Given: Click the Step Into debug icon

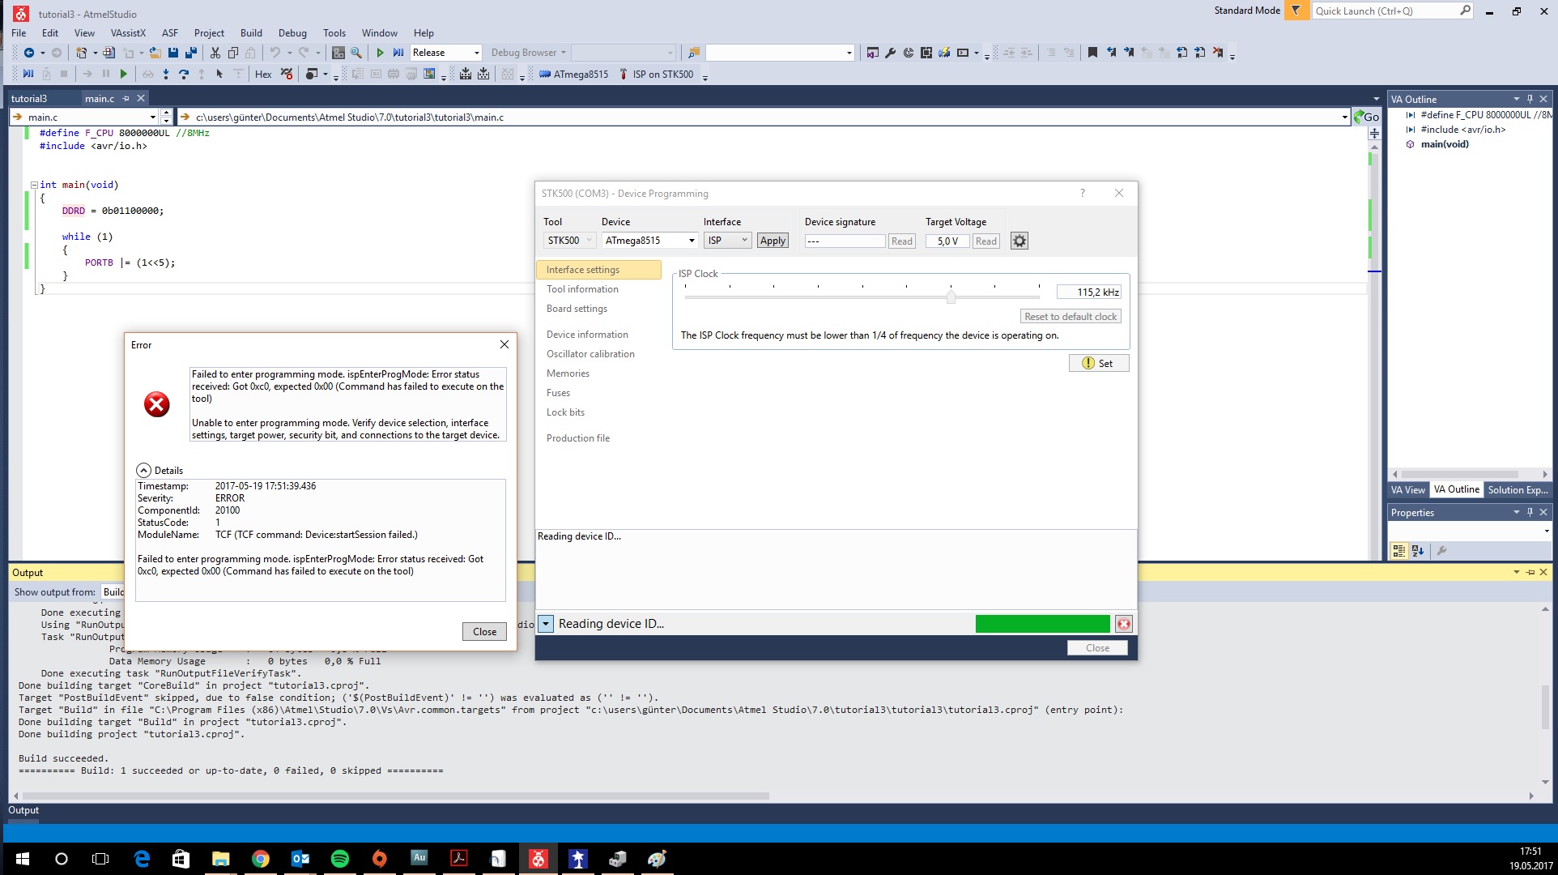Looking at the screenshot, I should (166, 74).
